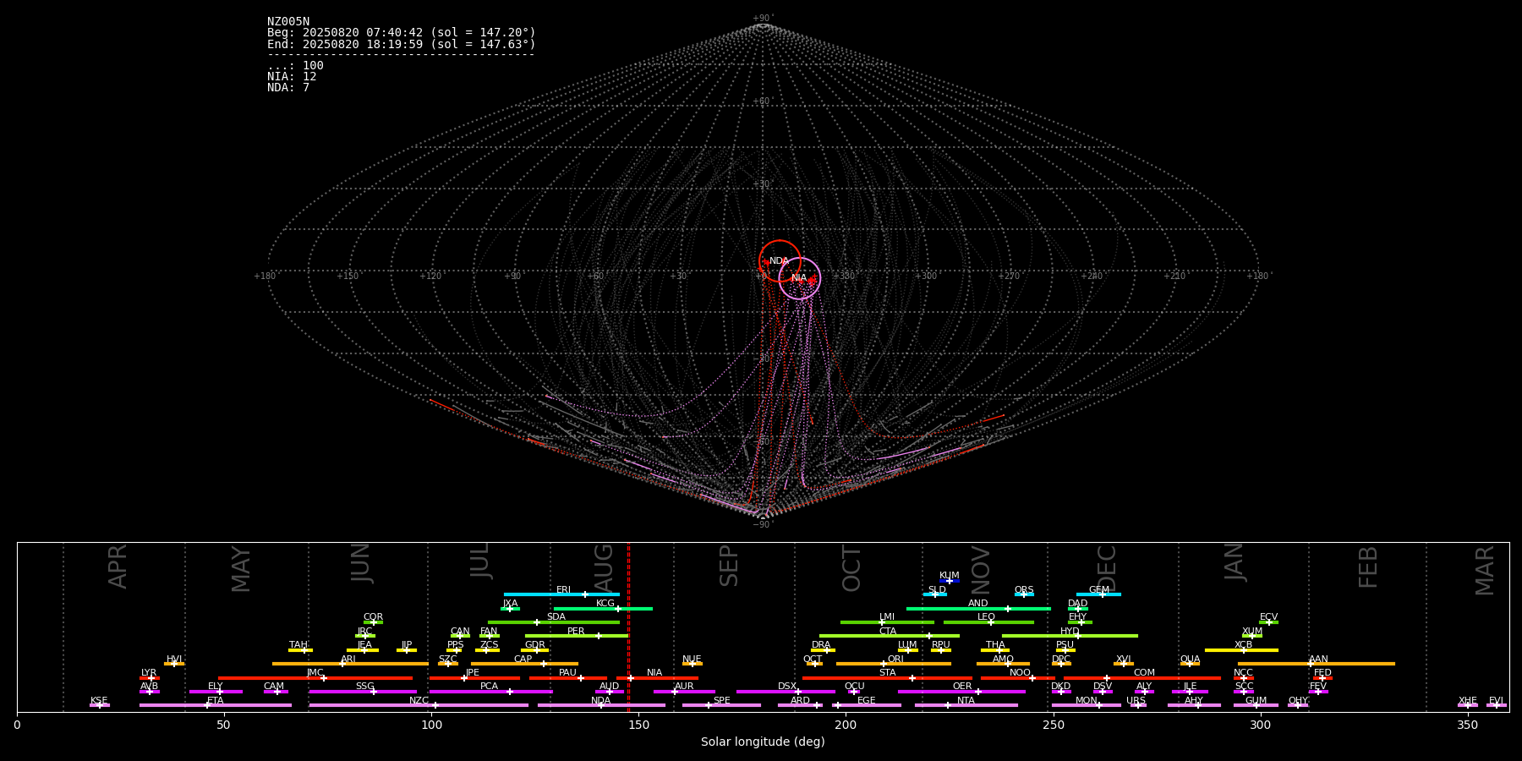1522x761 pixels.
Task: Click the purple PCA activity bar
Action: (x=490, y=692)
